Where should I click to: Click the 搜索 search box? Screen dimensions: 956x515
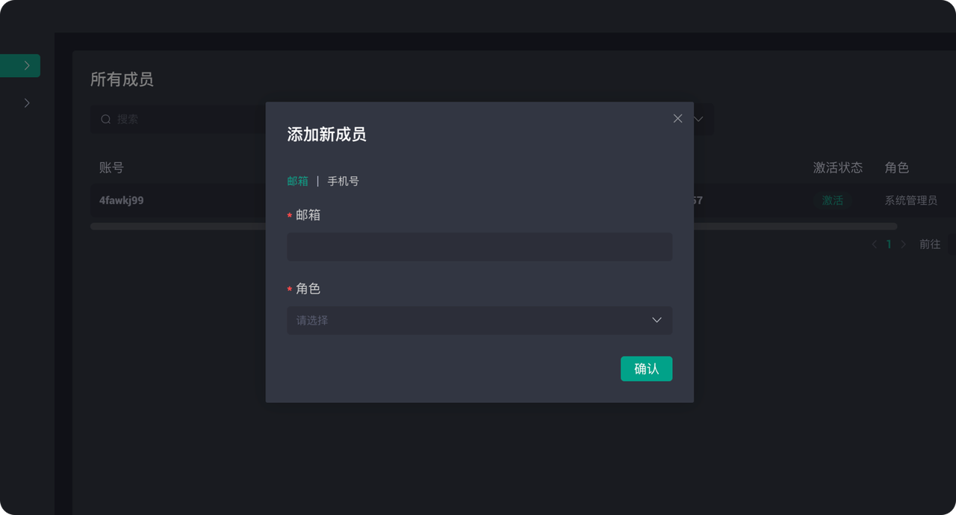click(178, 119)
